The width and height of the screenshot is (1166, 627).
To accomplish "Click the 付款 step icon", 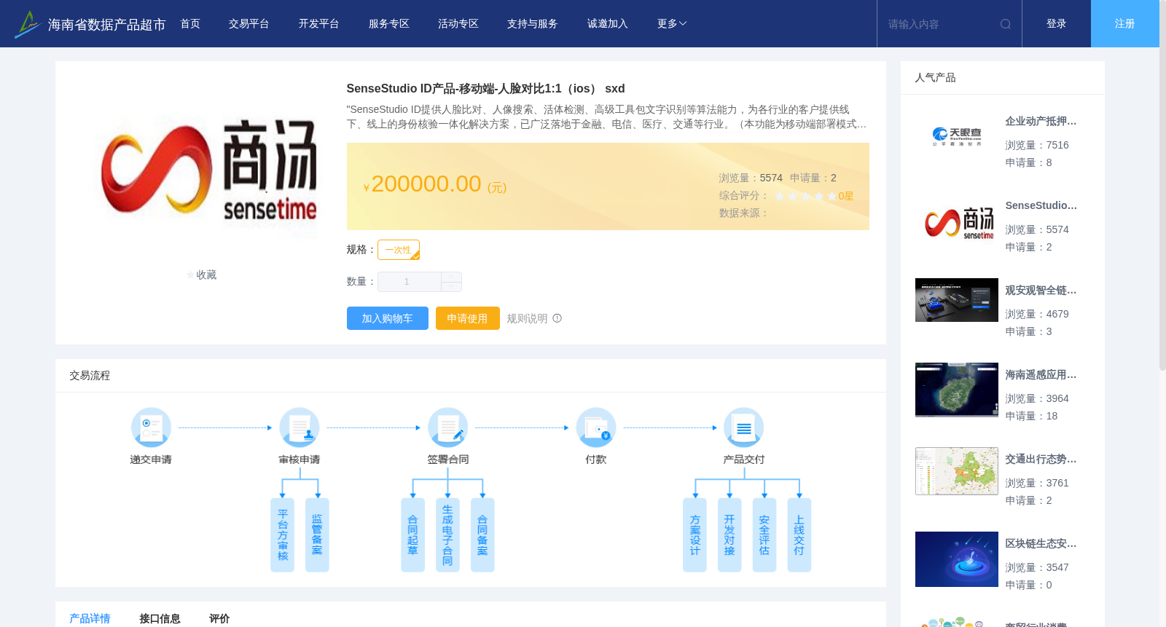I will point(596,427).
